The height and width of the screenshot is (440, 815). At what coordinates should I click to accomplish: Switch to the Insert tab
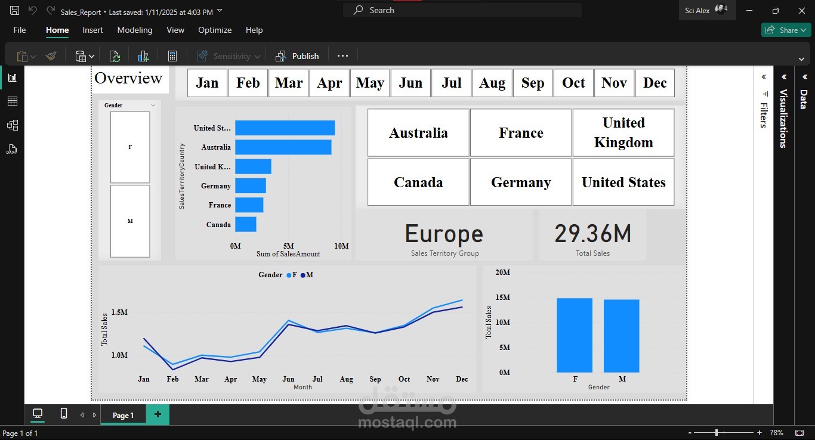pos(92,30)
